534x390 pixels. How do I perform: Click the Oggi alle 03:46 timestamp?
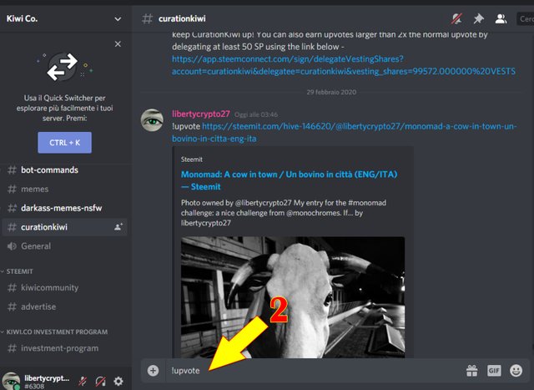(256, 114)
